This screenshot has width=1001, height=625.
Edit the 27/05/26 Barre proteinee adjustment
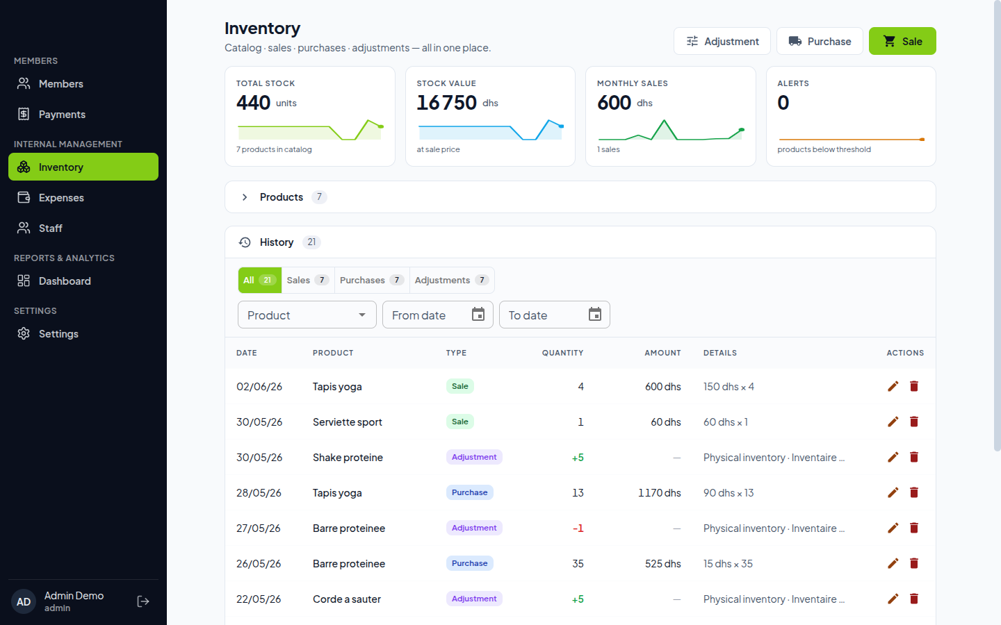tap(893, 528)
